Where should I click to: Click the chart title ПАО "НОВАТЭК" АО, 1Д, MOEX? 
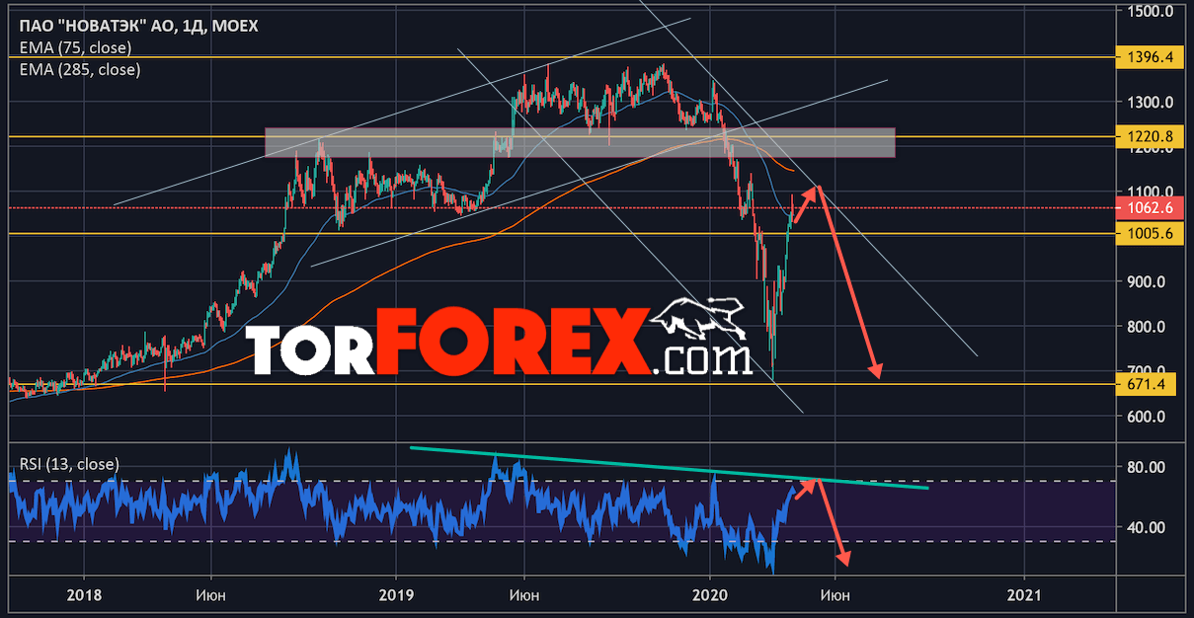pos(139,26)
